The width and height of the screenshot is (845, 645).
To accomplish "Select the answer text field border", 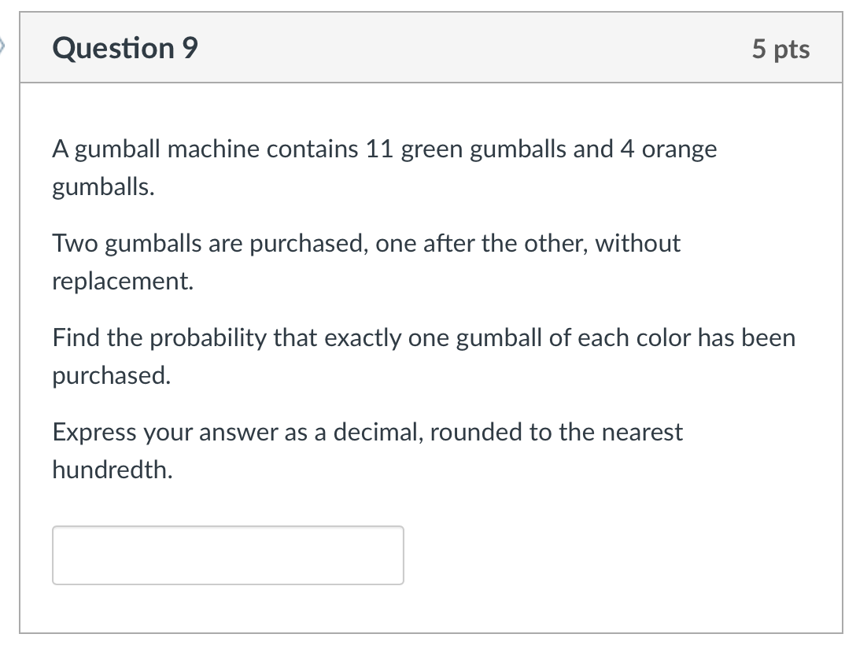I will click(227, 527).
